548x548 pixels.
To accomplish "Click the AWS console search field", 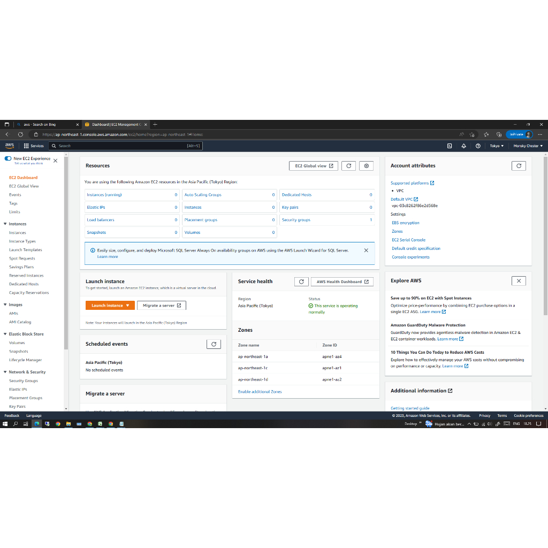I will pos(125,146).
